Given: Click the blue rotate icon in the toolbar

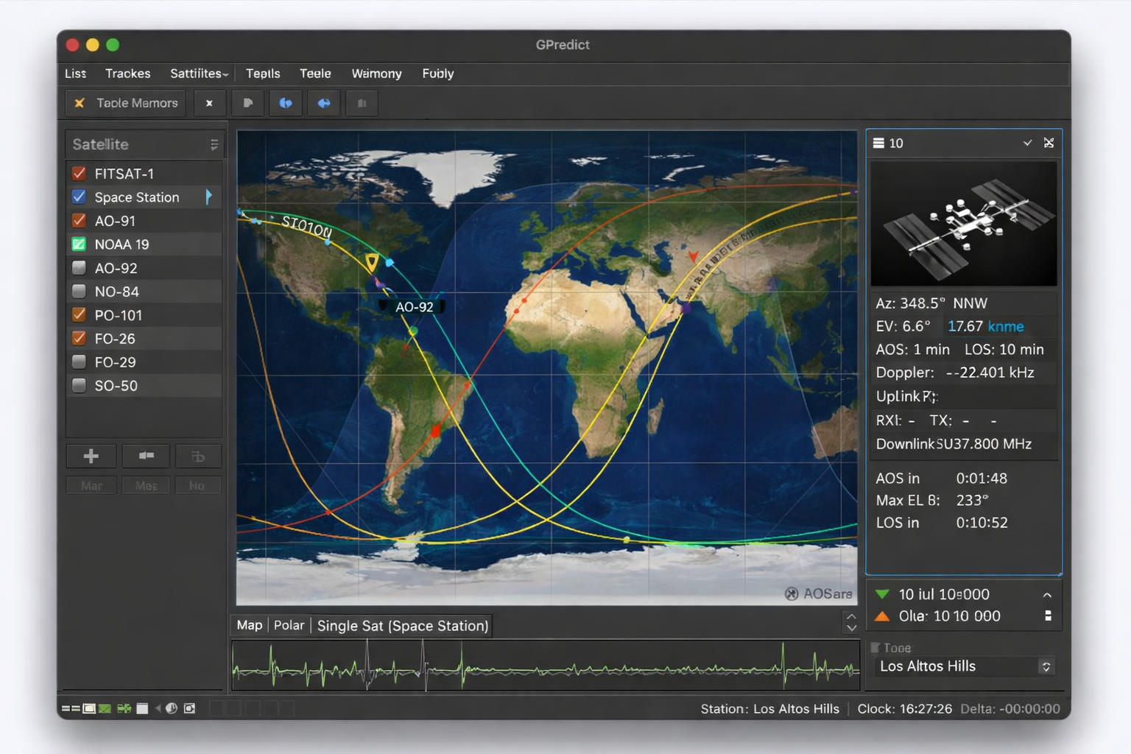Looking at the screenshot, I should tap(286, 103).
